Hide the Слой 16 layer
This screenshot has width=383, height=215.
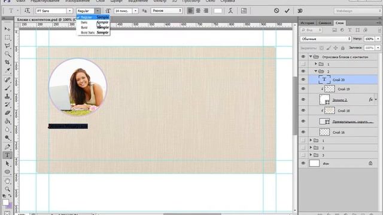click(303, 132)
